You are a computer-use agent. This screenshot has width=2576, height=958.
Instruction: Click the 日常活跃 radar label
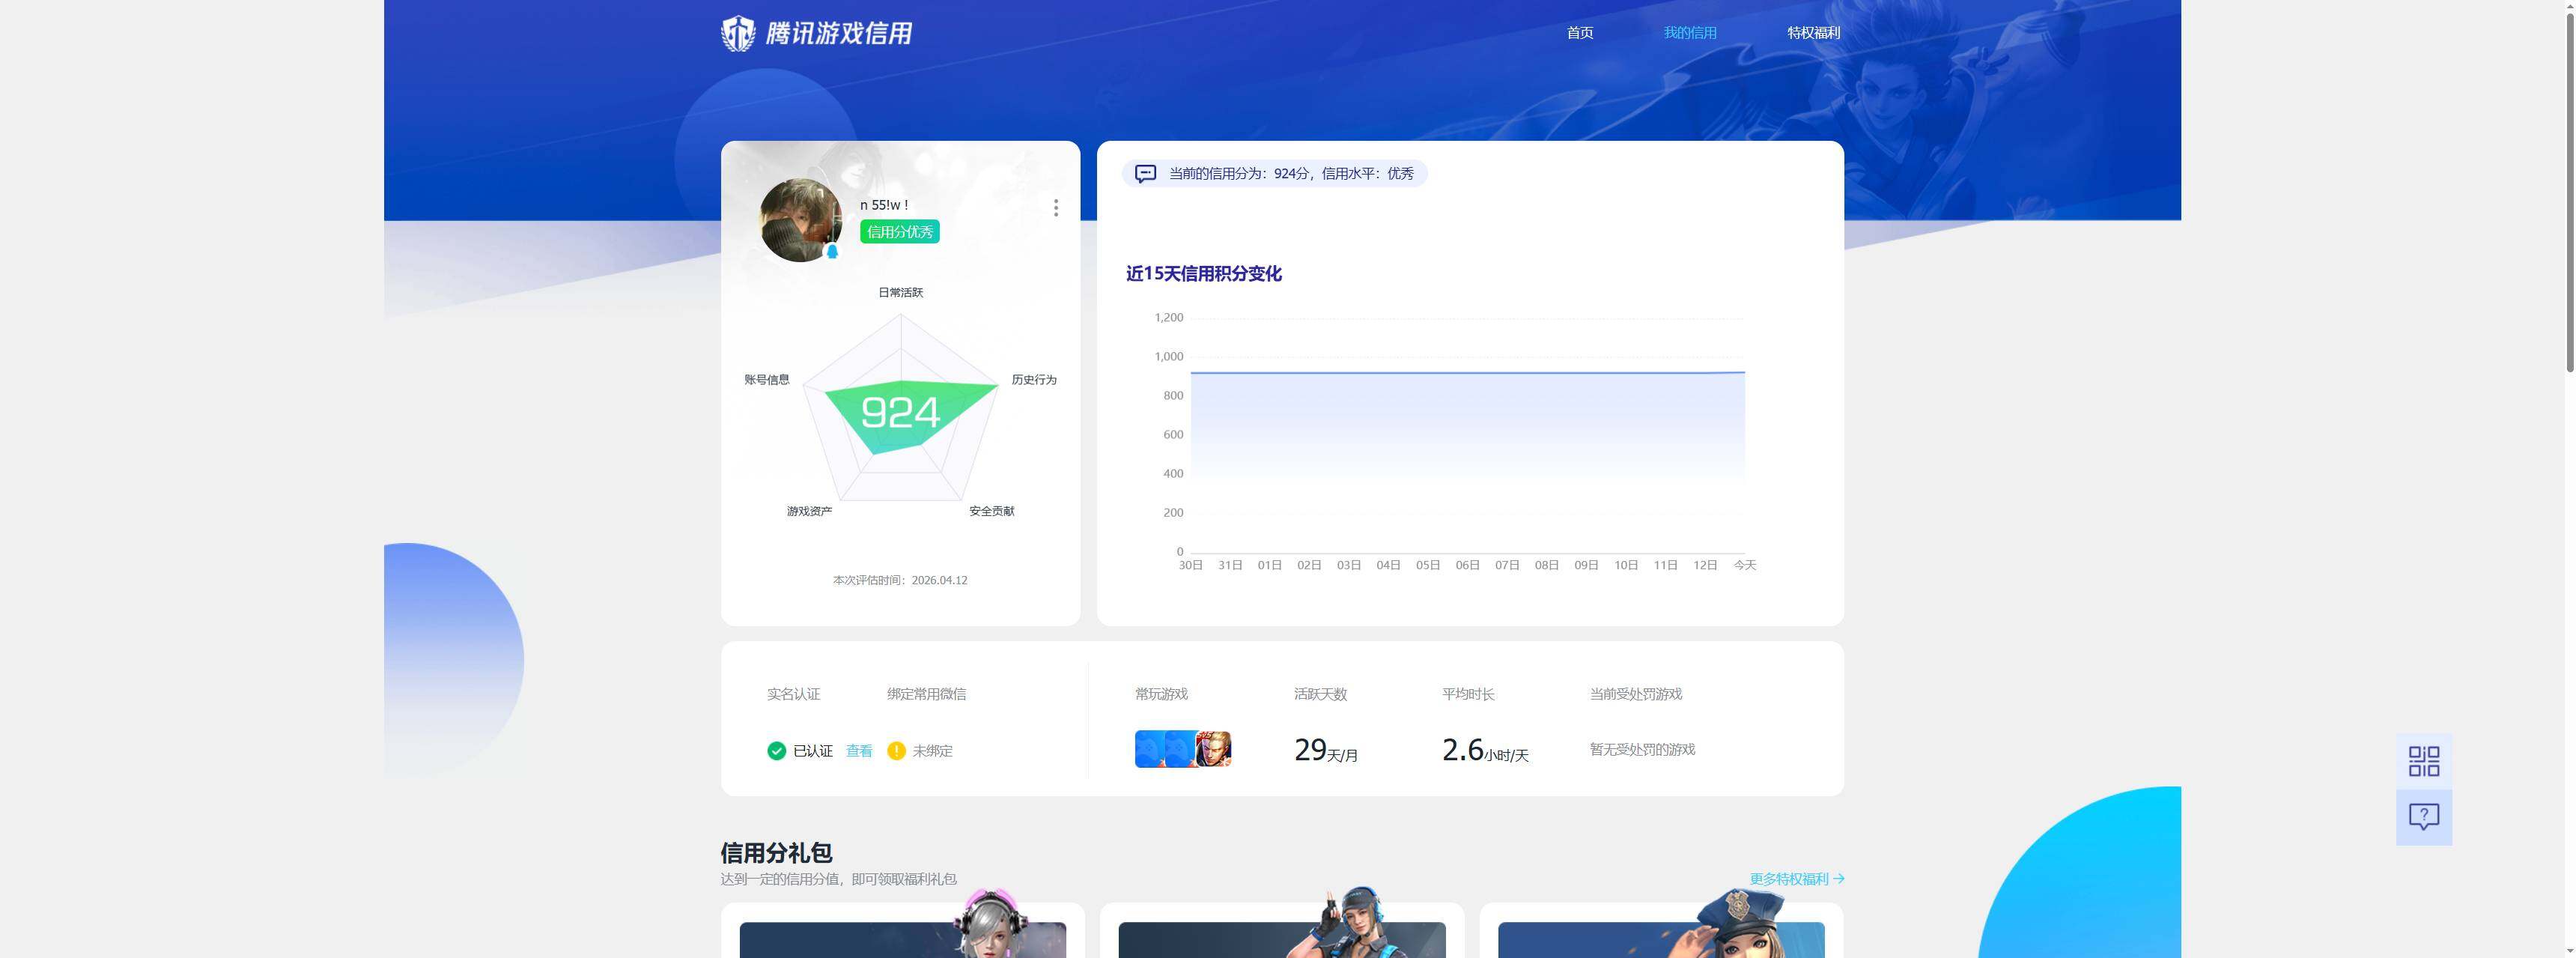pyautogui.click(x=901, y=292)
